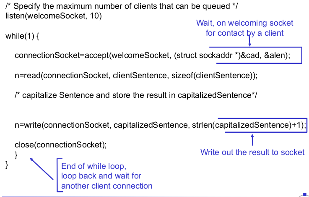Viewport: 309px width, 197px height.
Task: Click the listen(welcomeSocket, 10) code line
Action: click(54, 16)
